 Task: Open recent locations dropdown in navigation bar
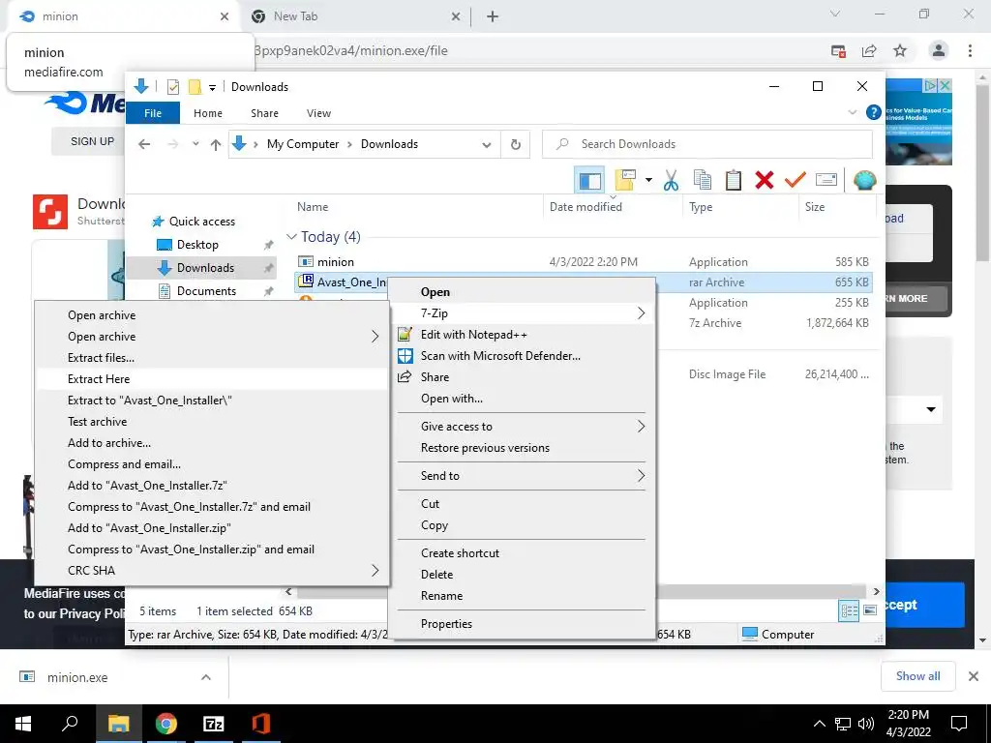point(195,145)
